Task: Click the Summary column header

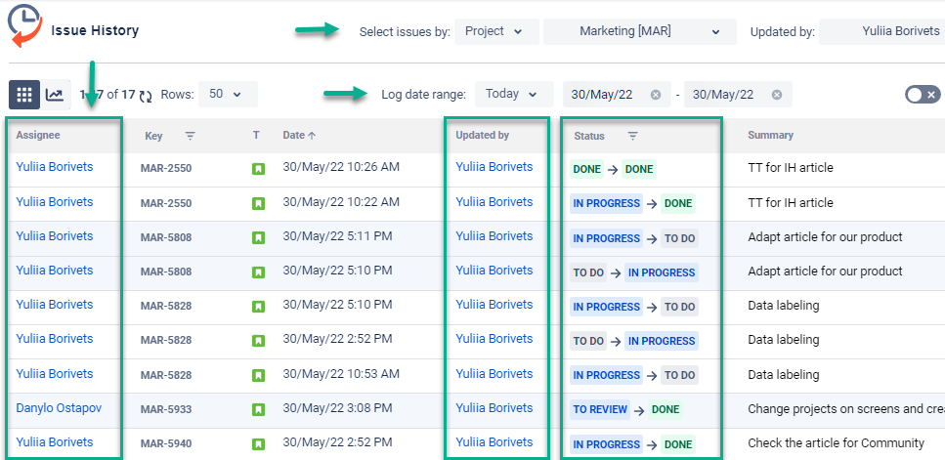Action: (770, 136)
